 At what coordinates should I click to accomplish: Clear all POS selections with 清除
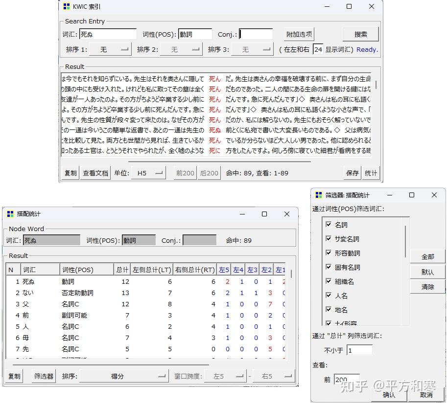pos(428,287)
